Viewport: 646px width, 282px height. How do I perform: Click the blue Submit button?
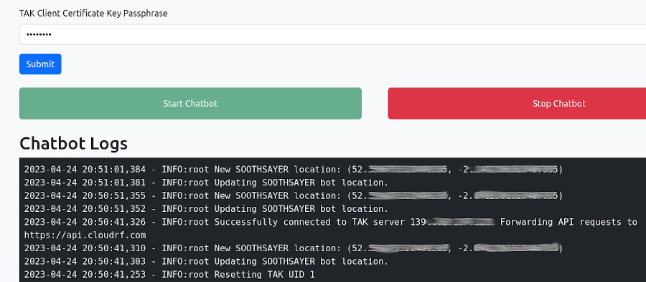click(x=40, y=64)
